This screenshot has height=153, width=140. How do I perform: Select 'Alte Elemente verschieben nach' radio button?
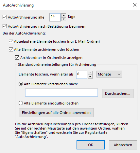coord(21,84)
